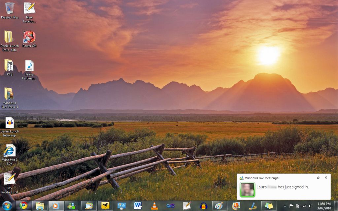The width and height of the screenshot is (338, 211).
Task: Open Windows Media Player taskbar icon
Action: click(x=56, y=206)
